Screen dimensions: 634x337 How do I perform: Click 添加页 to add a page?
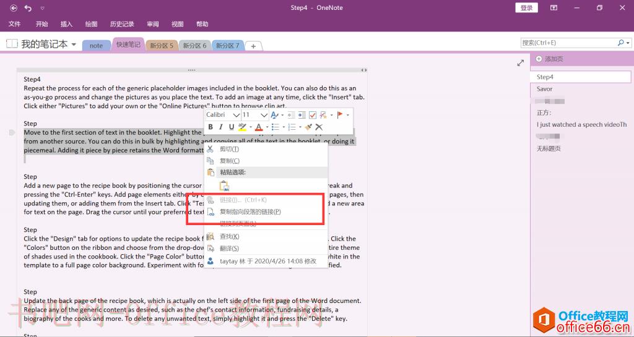tap(550, 59)
